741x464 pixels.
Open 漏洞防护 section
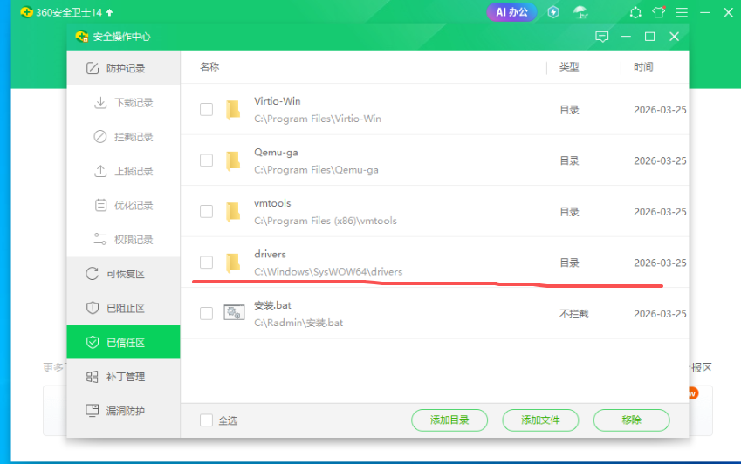(123, 411)
